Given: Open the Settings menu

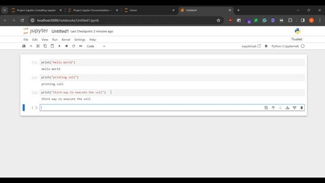Looking at the screenshot, I should pos(80,40).
